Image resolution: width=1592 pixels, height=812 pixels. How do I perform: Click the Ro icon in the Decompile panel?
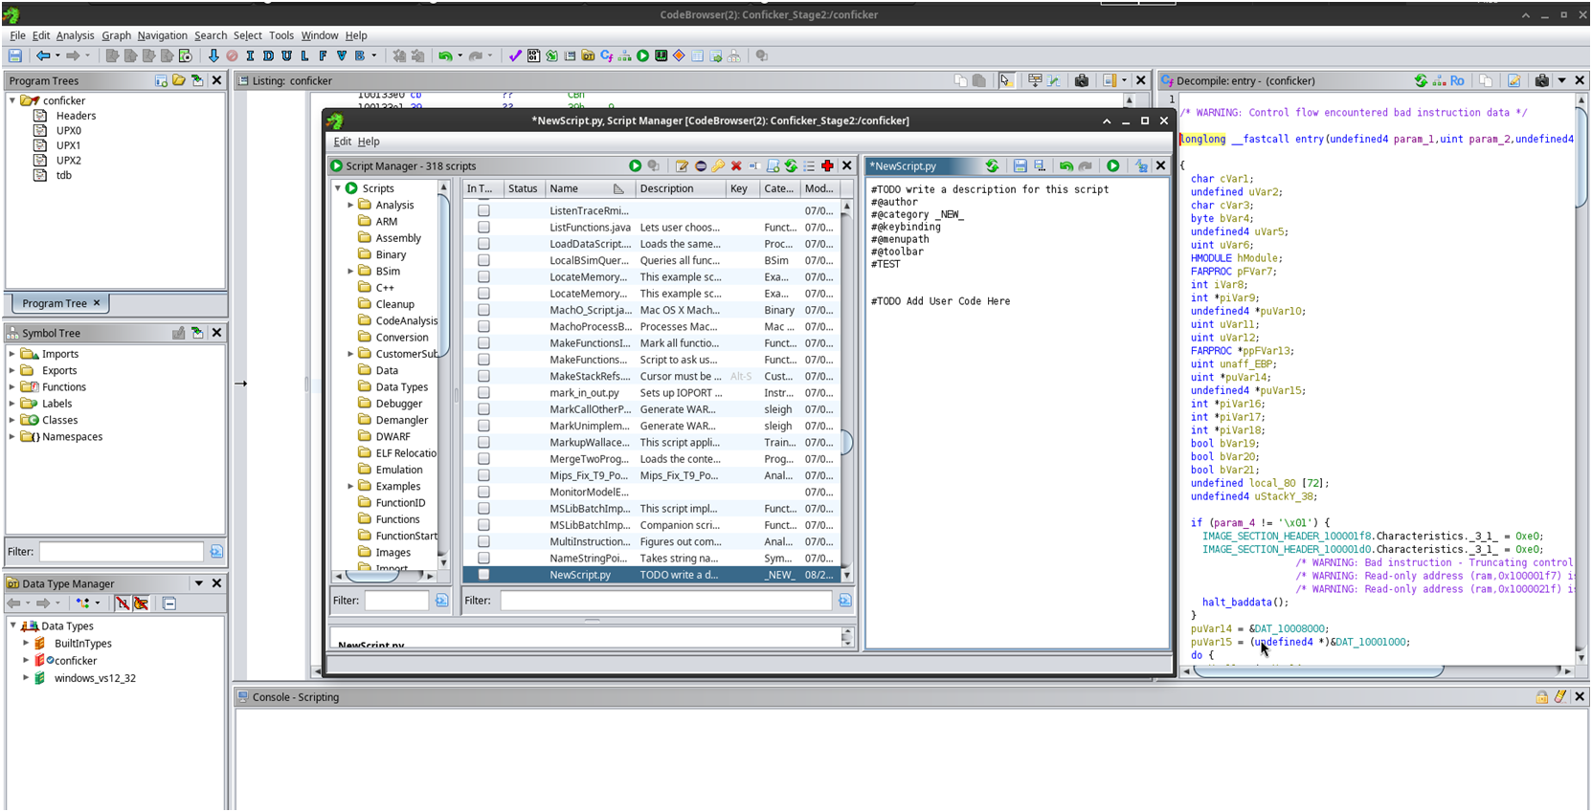(x=1457, y=80)
